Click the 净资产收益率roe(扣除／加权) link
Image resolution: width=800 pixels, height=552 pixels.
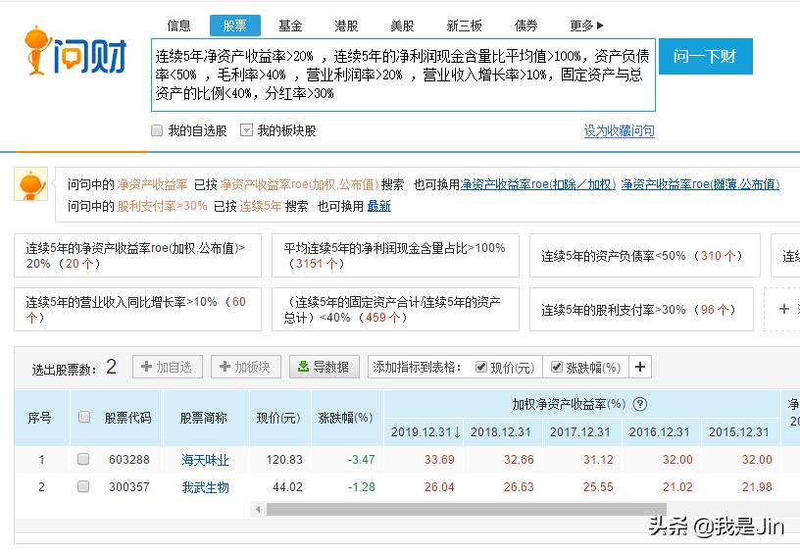538,184
